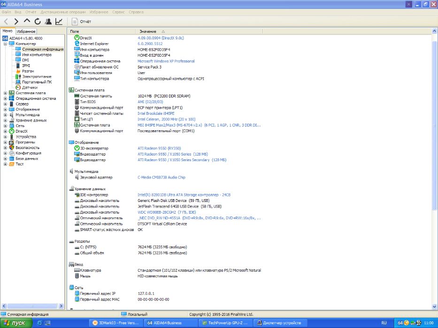
Task: Open Intel Celeron 2000 MHz link
Action: [167, 119]
